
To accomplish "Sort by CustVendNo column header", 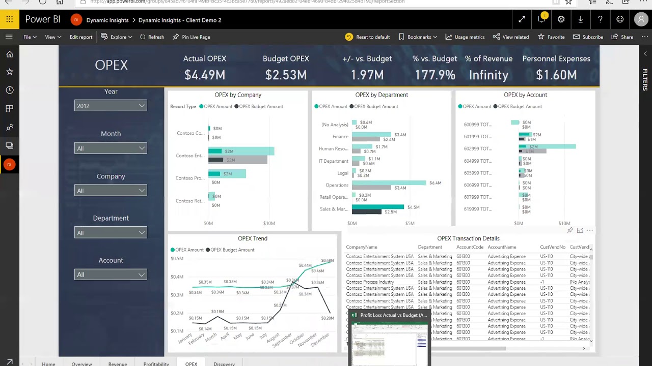I will pos(553,247).
